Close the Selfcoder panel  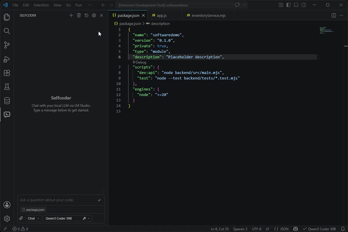click(101, 15)
